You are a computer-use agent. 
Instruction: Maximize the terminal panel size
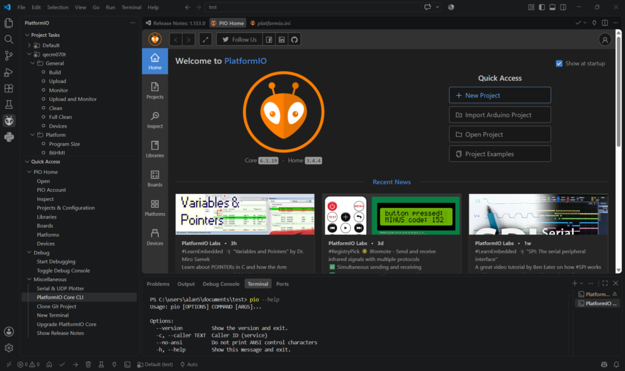pyautogui.click(x=605, y=283)
